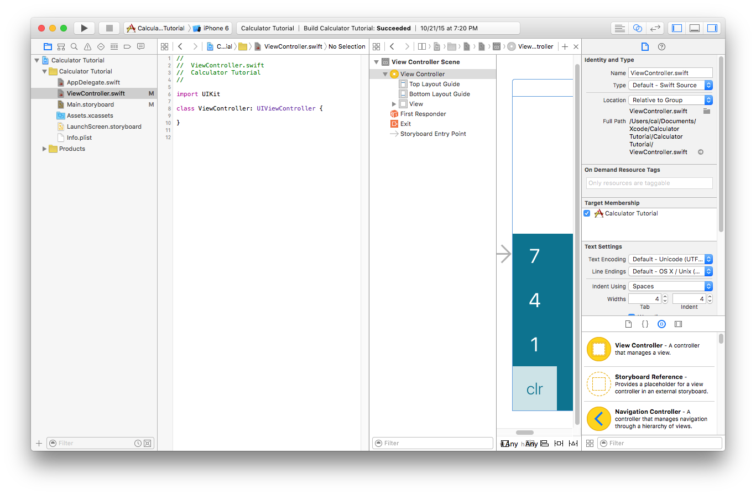Add an assistant editor with plus button
The image size is (756, 495).
pos(565,46)
